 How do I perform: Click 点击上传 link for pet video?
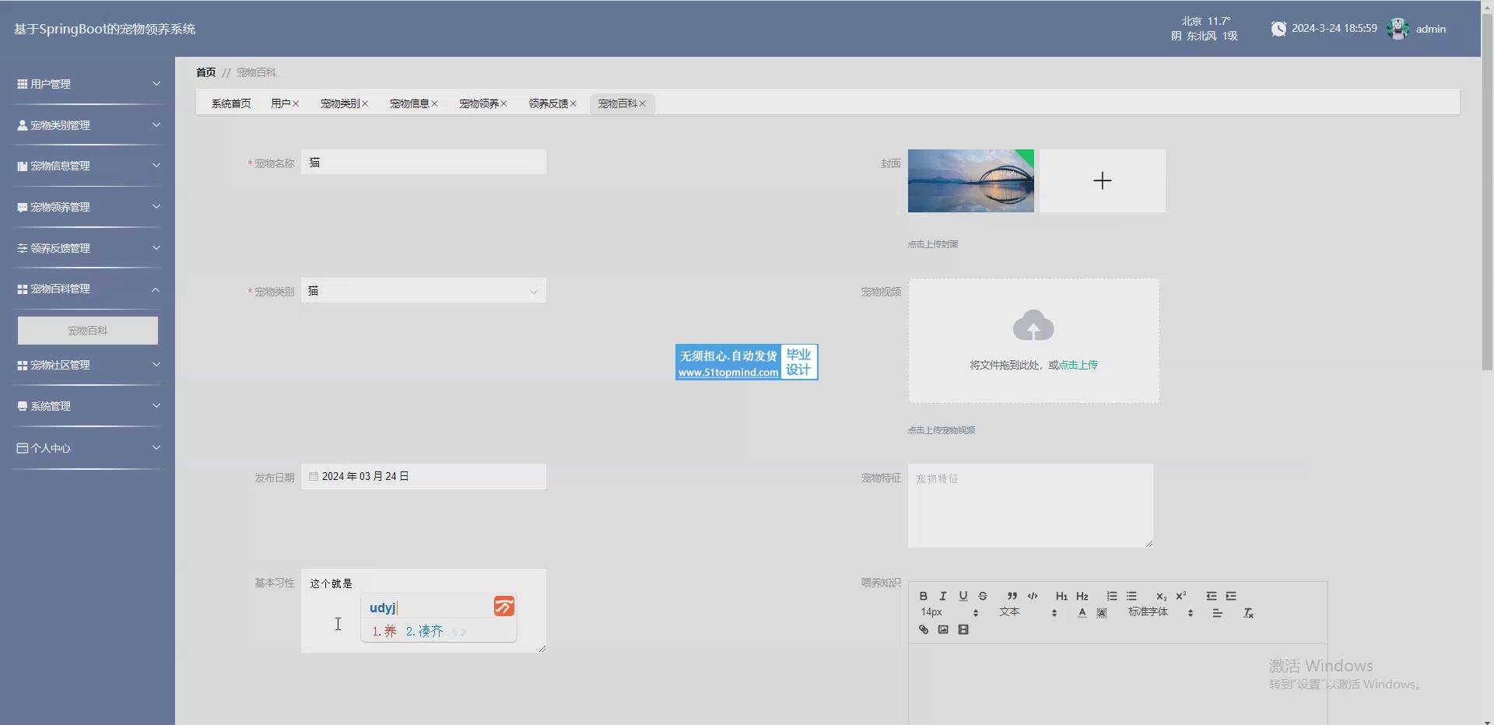(1078, 365)
